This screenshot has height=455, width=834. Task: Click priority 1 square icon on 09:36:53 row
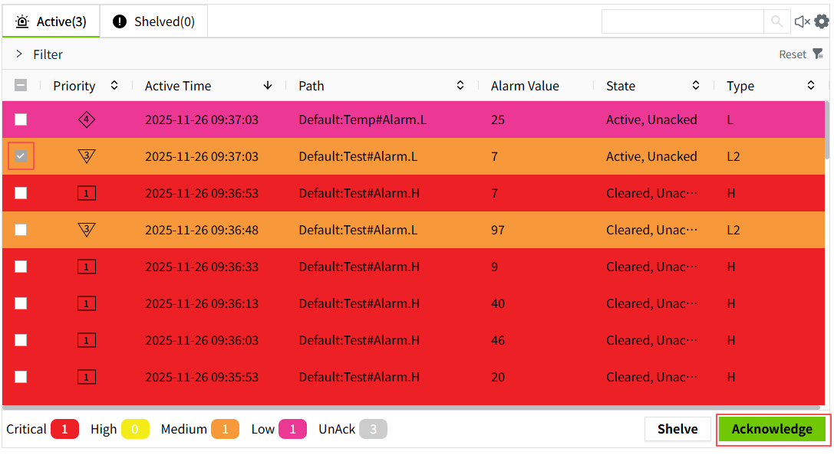tap(87, 193)
